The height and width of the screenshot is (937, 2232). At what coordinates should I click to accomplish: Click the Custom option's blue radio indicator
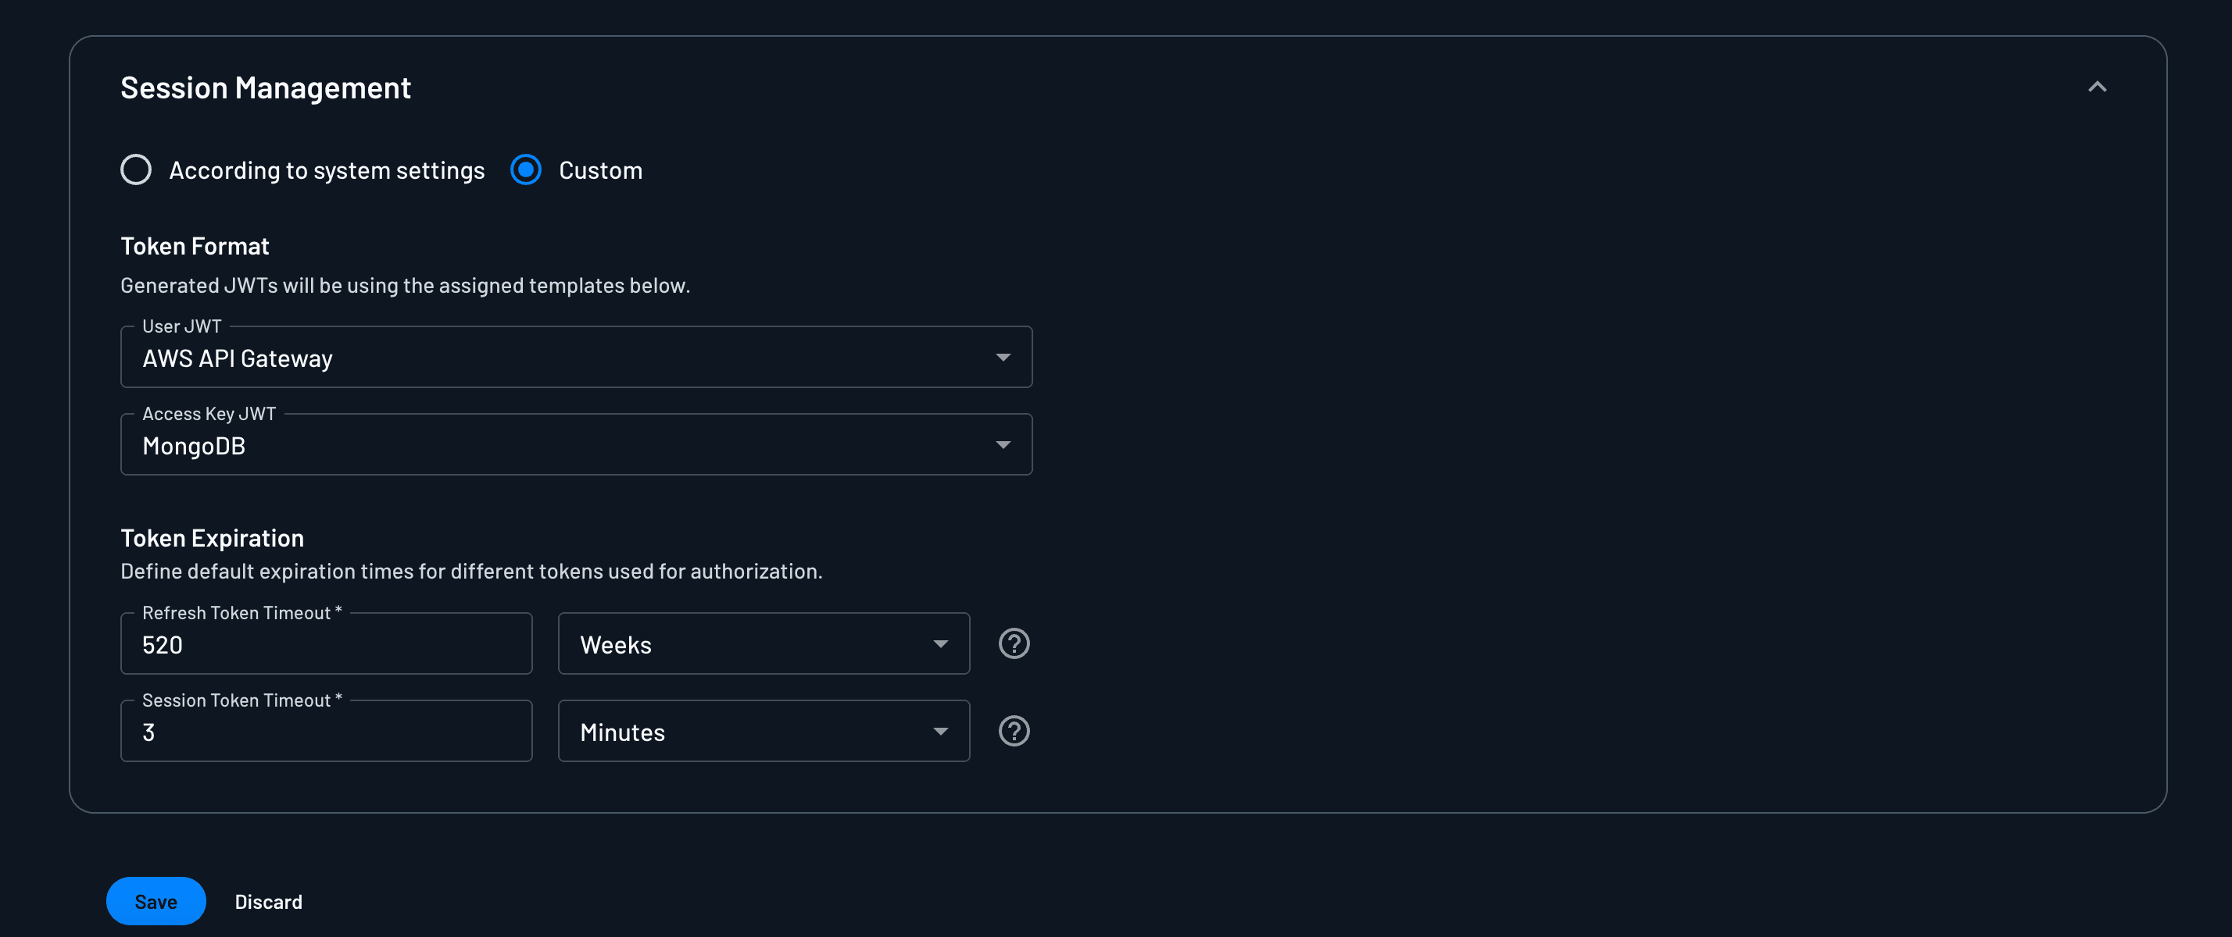pyautogui.click(x=525, y=169)
